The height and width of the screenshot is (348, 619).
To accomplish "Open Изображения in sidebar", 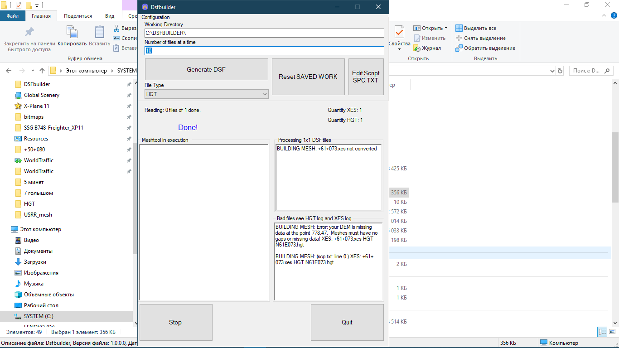I will tap(41, 273).
